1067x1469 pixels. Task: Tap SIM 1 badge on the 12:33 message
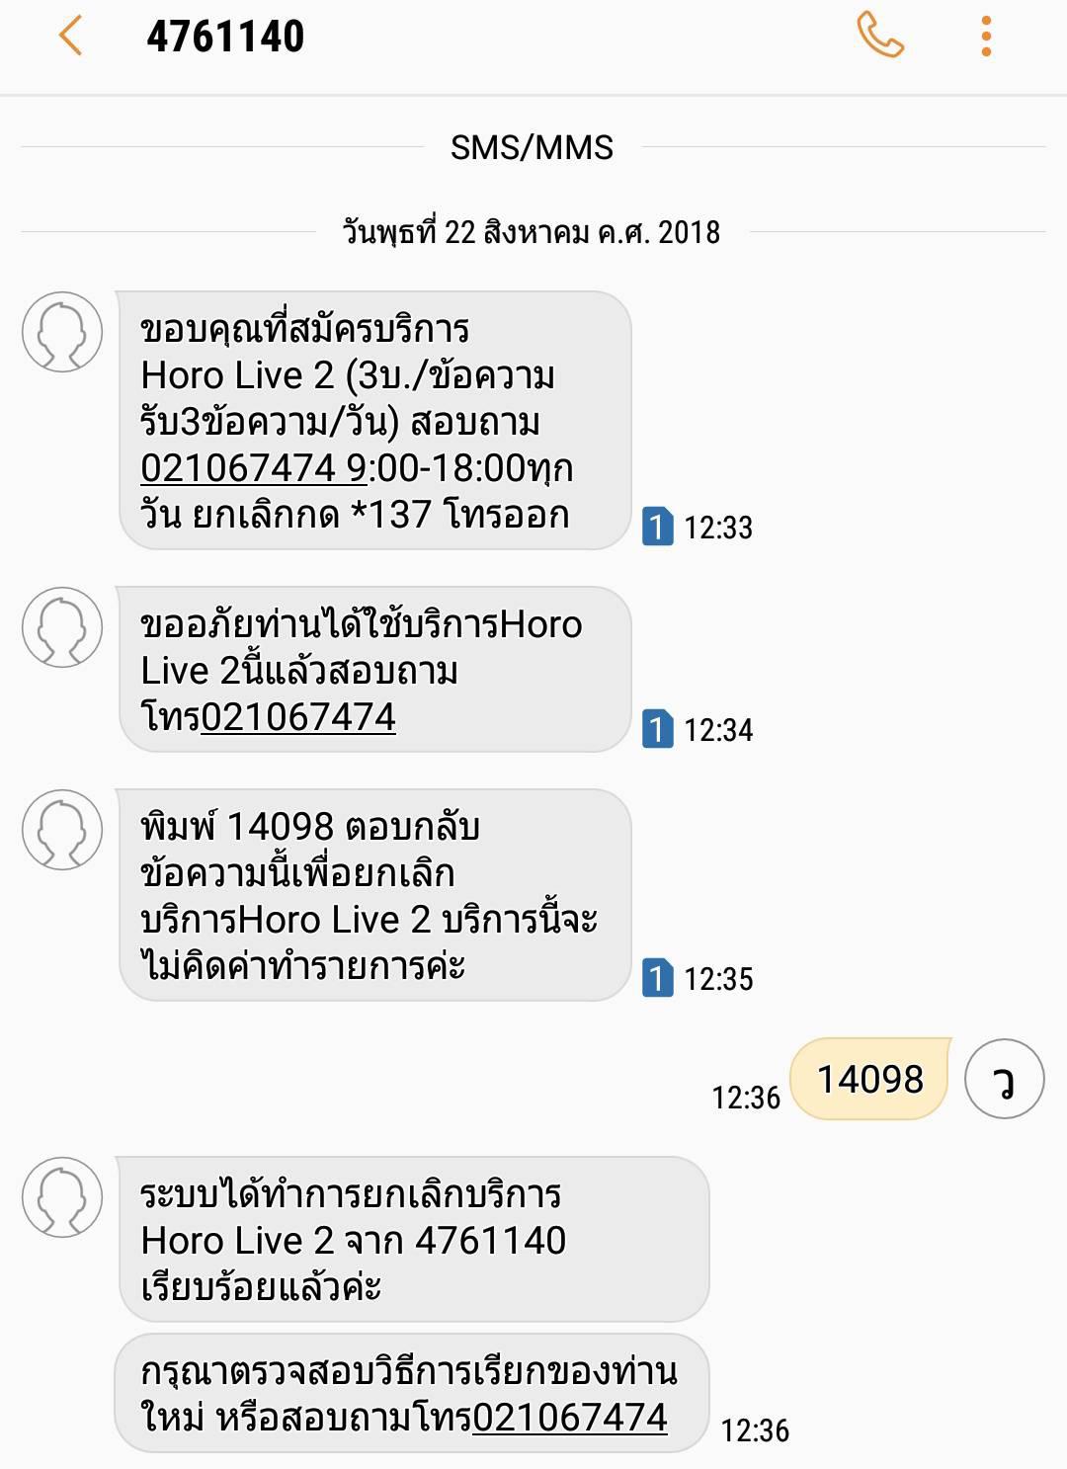657,527
